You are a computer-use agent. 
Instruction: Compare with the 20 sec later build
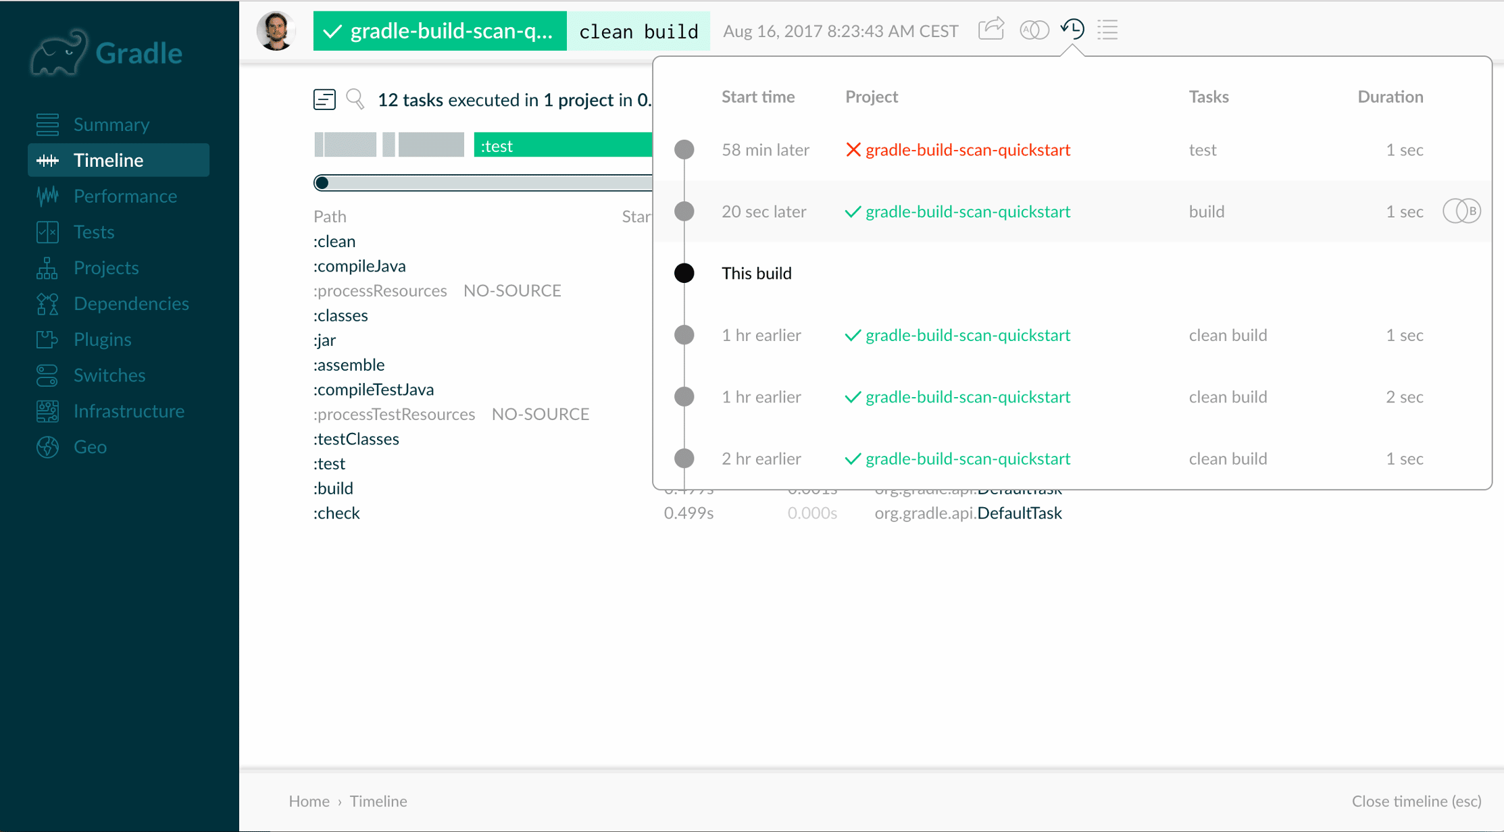tap(1461, 211)
